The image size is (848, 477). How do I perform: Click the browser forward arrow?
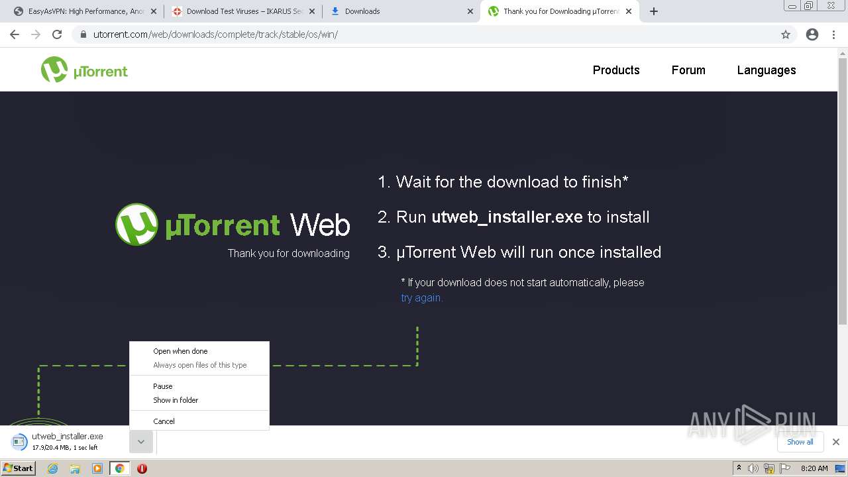point(36,34)
